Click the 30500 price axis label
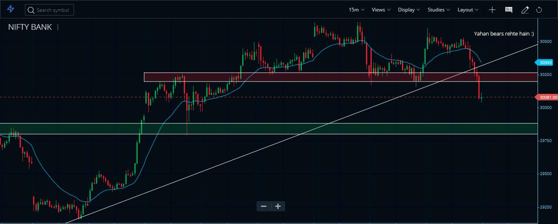558x224 pixels. 545,41
